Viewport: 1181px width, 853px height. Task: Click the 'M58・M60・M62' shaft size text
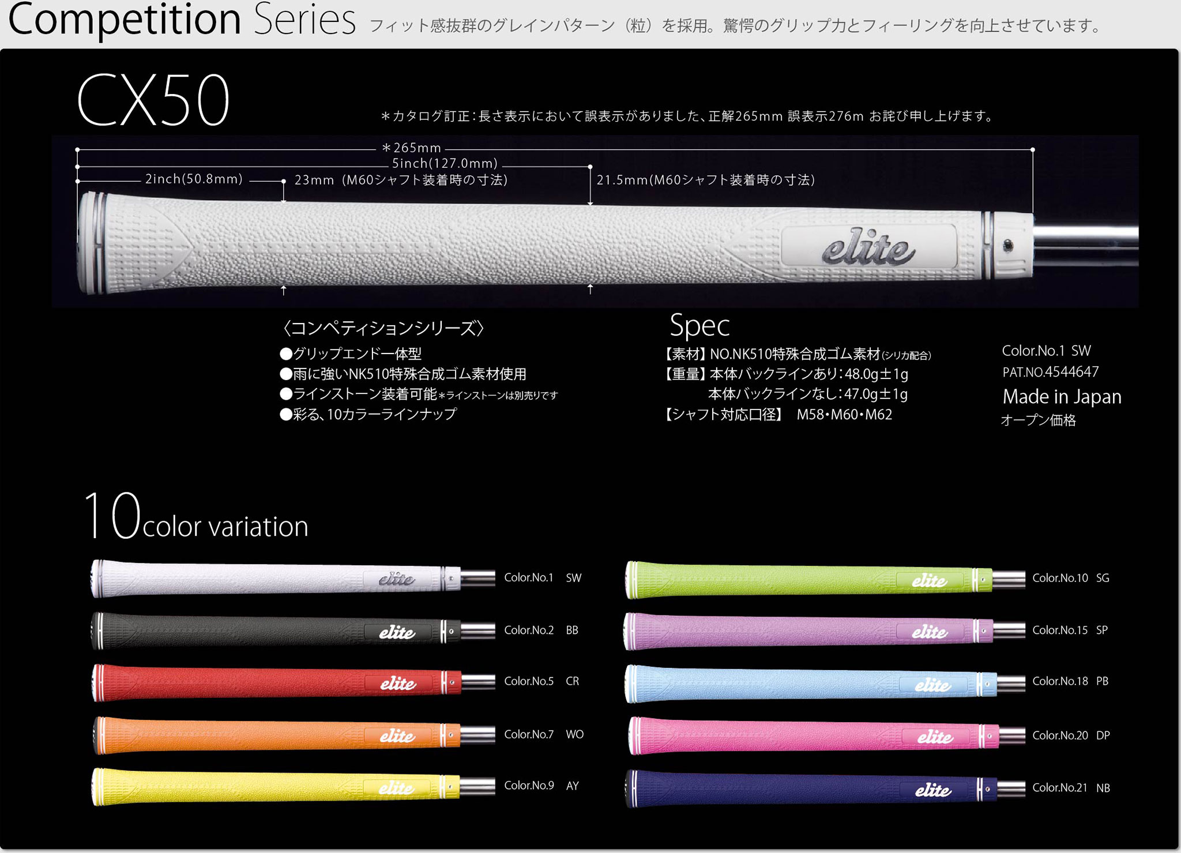[844, 415]
